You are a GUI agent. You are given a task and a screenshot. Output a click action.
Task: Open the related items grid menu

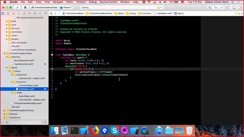pos(51,14)
